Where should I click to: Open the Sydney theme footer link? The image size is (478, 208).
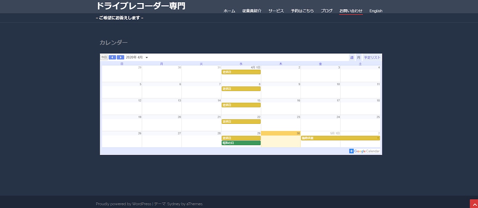pyautogui.click(x=174, y=204)
